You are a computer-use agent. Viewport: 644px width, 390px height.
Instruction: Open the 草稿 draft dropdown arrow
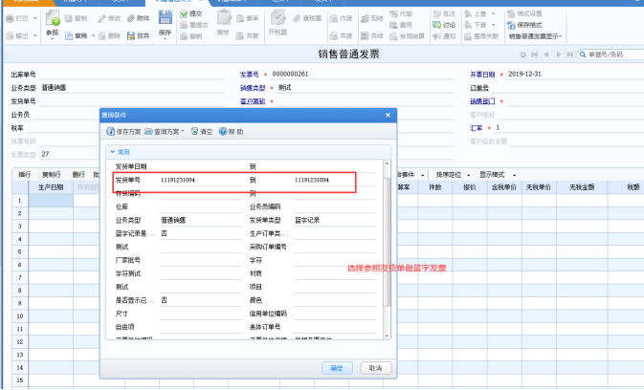(93, 36)
